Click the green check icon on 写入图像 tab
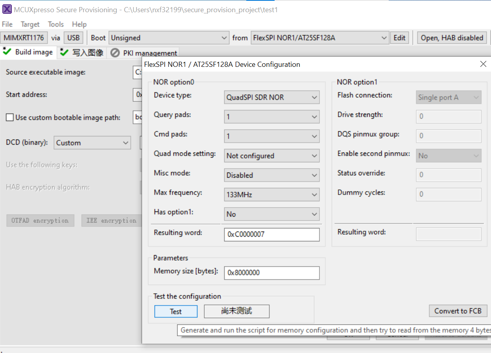Image resolution: width=491 pixels, height=353 pixels. [x=64, y=52]
